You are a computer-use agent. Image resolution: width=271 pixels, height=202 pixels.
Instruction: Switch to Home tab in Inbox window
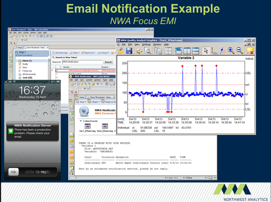coord(19,47)
